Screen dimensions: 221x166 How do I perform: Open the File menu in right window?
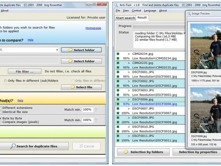[118, 11]
